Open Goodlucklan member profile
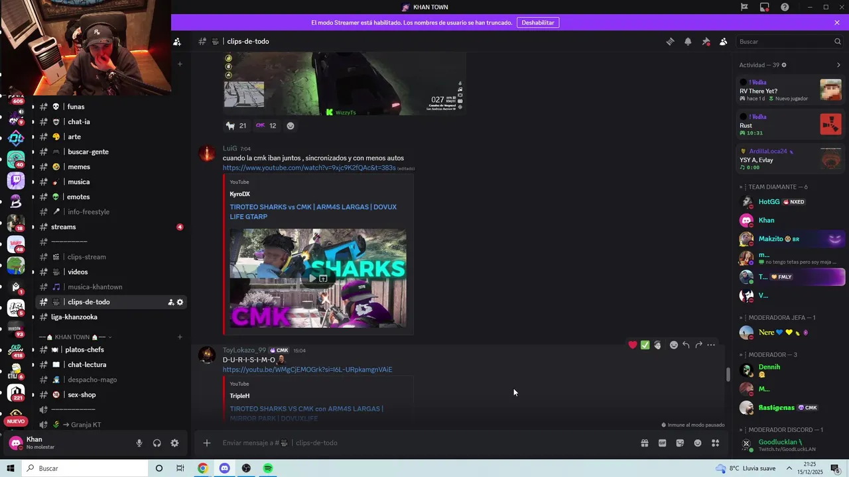The image size is (849, 477). tap(791, 445)
